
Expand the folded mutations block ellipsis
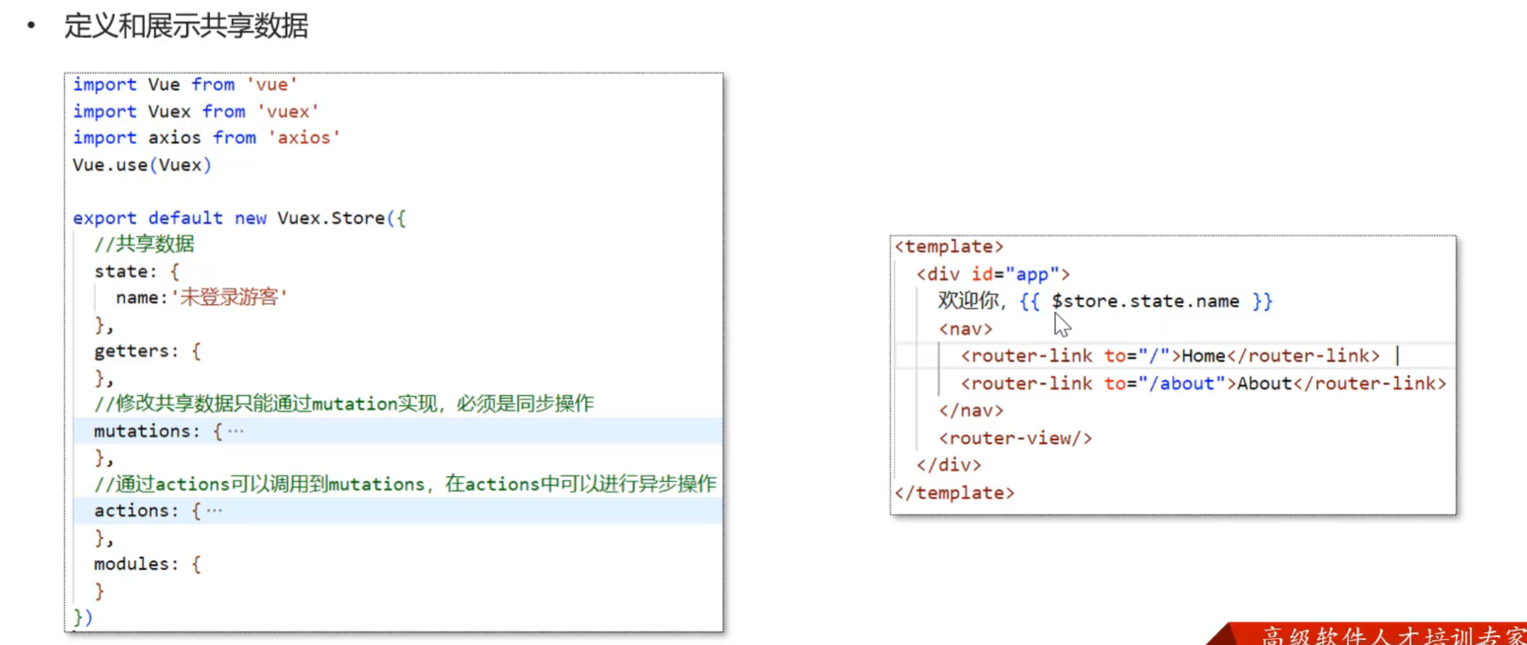(x=236, y=431)
